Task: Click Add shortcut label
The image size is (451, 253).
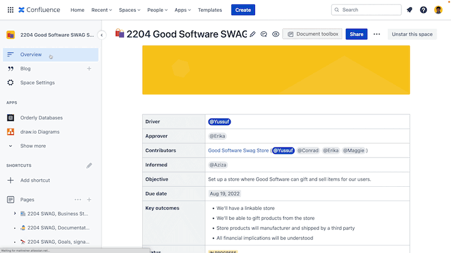Action: (x=35, y=180)
